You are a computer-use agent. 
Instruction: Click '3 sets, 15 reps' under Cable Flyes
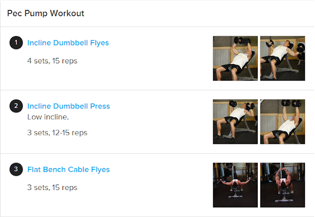(x=52, y=188)
